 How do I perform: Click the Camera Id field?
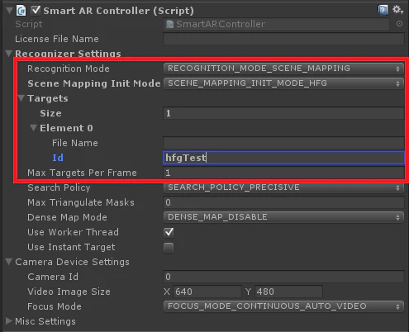pos(283,277)
